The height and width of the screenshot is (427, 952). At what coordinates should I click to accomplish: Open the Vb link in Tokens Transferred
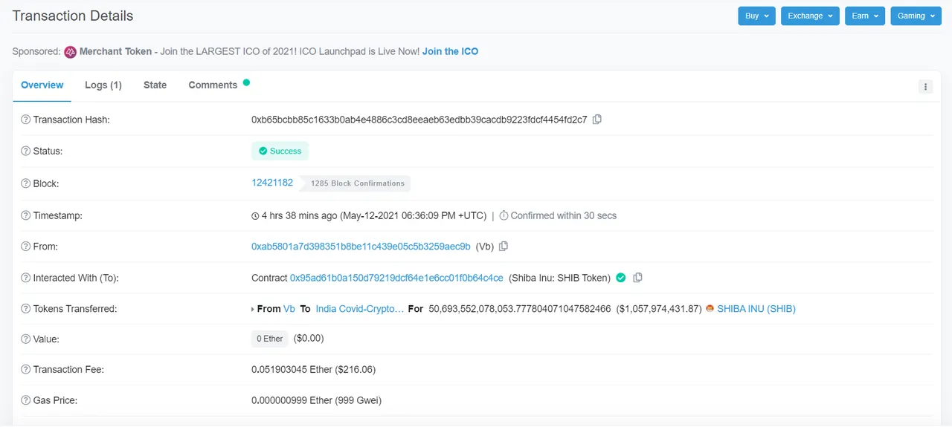(289, 308)
